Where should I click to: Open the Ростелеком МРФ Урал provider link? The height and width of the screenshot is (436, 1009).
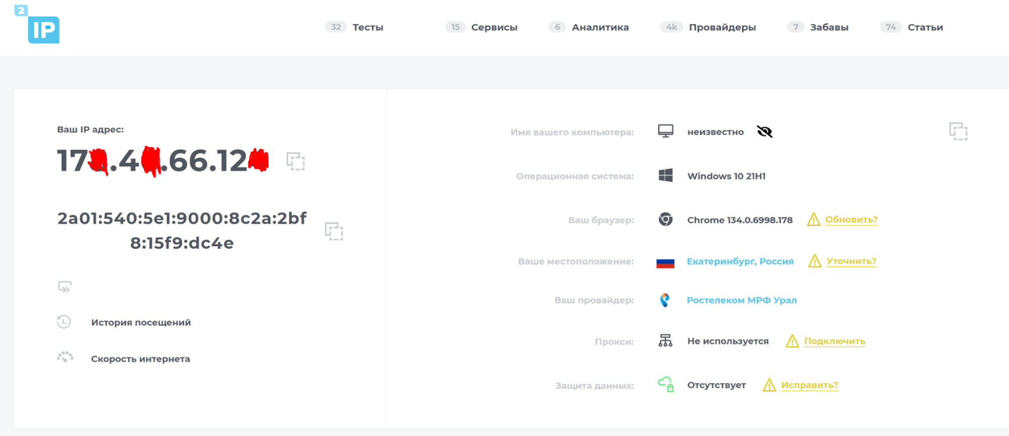click(x=741, y=300)
